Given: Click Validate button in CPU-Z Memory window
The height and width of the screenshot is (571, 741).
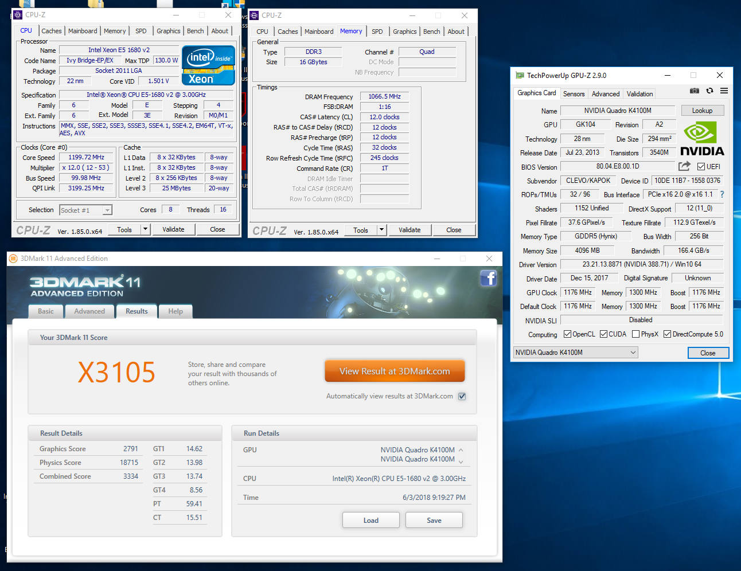Looking at the screenshot, I should click(x=409, y=230).
